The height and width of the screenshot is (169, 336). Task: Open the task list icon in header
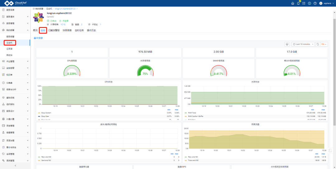[304, 3]
